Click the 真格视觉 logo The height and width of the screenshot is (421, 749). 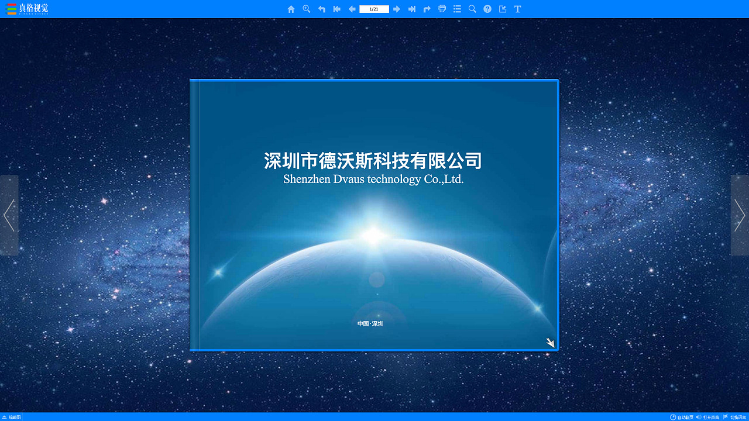pyautogui.click(x=28, y=9)
